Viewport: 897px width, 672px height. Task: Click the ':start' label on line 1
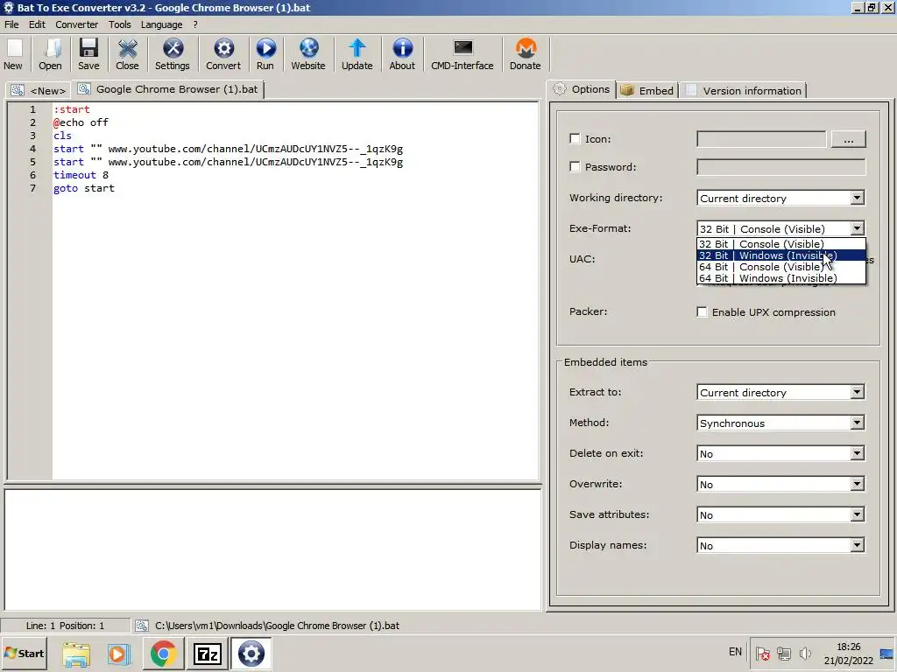click(72, 109)
